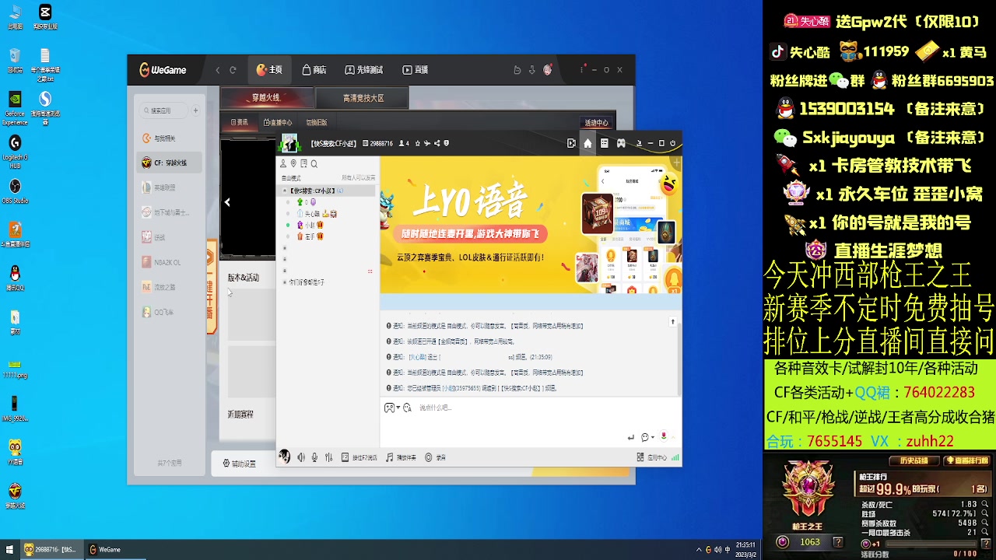The image size is (996, 560).
Task: Open the channel bulletin icon above tree
Action: pos(303,163)
